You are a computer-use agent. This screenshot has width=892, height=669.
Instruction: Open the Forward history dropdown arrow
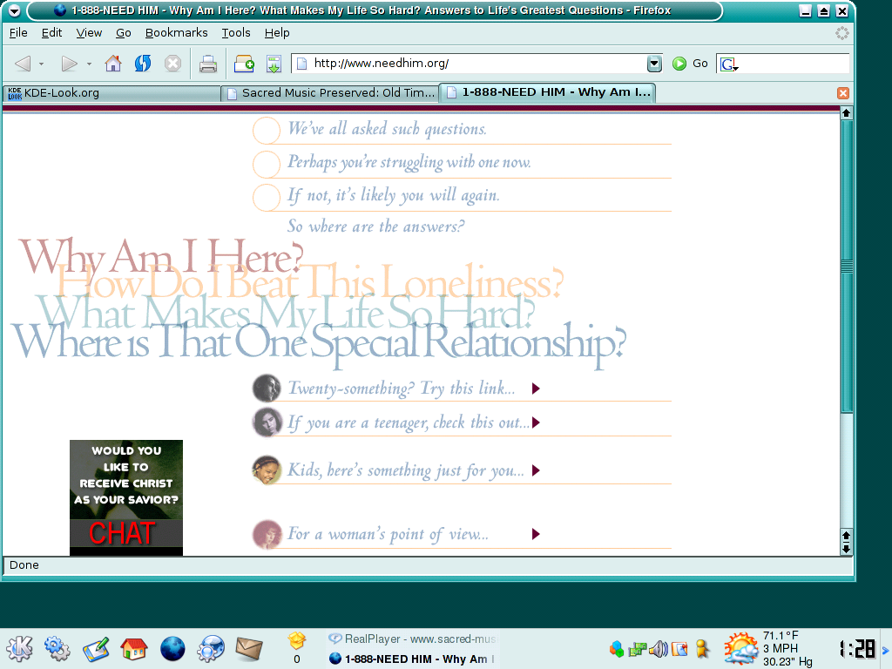click(x=90, y=64)
